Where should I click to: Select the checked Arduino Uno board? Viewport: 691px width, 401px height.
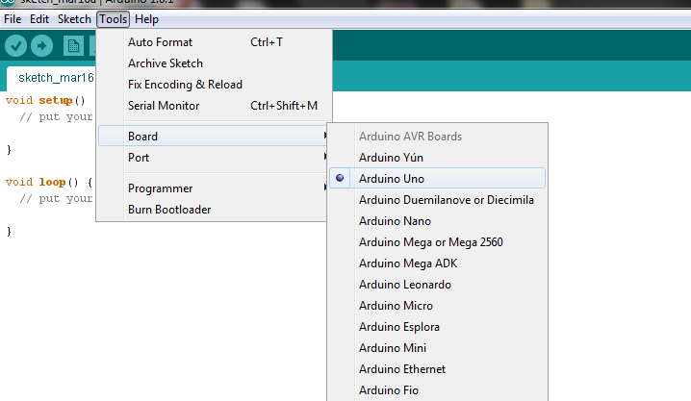point(437,178)
